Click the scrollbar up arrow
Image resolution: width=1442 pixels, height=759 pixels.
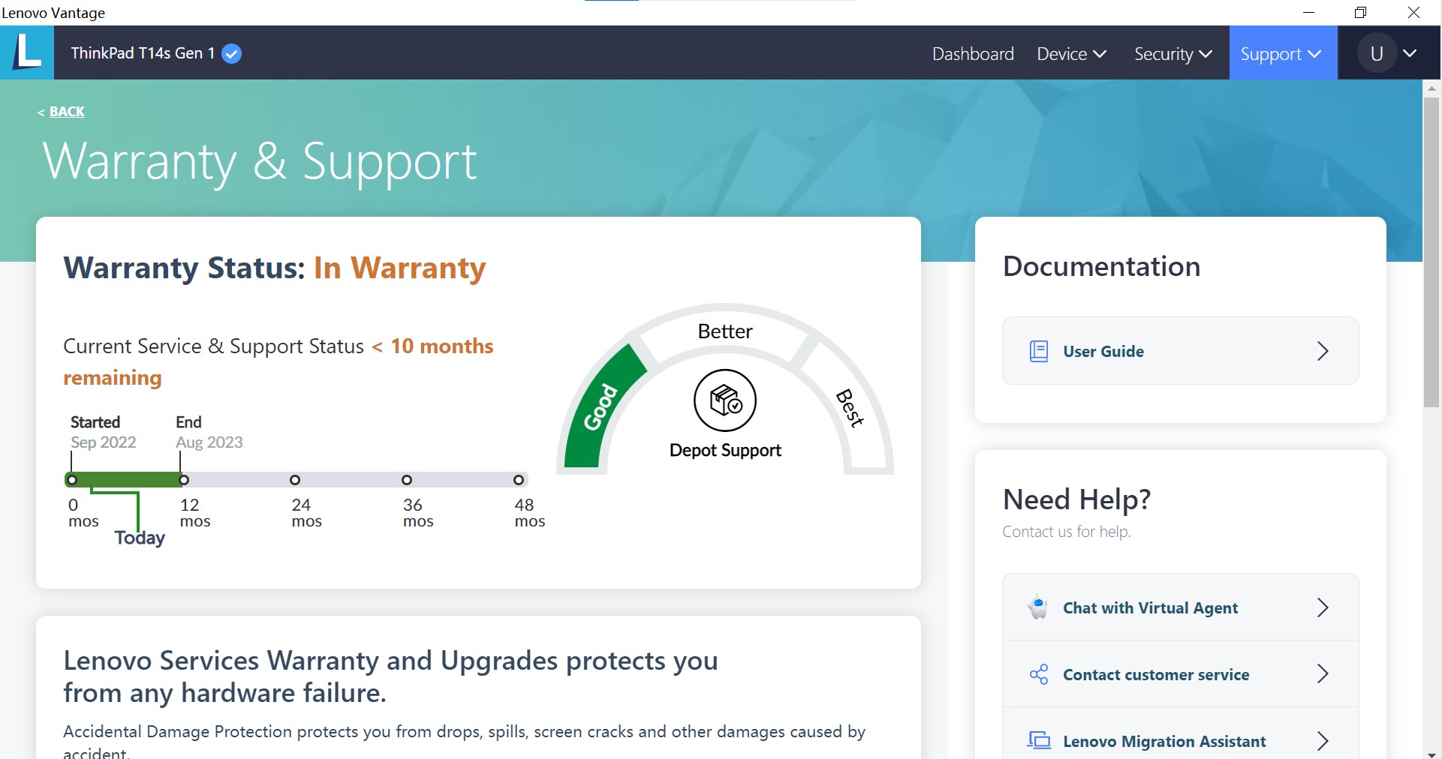(1431, 88)
